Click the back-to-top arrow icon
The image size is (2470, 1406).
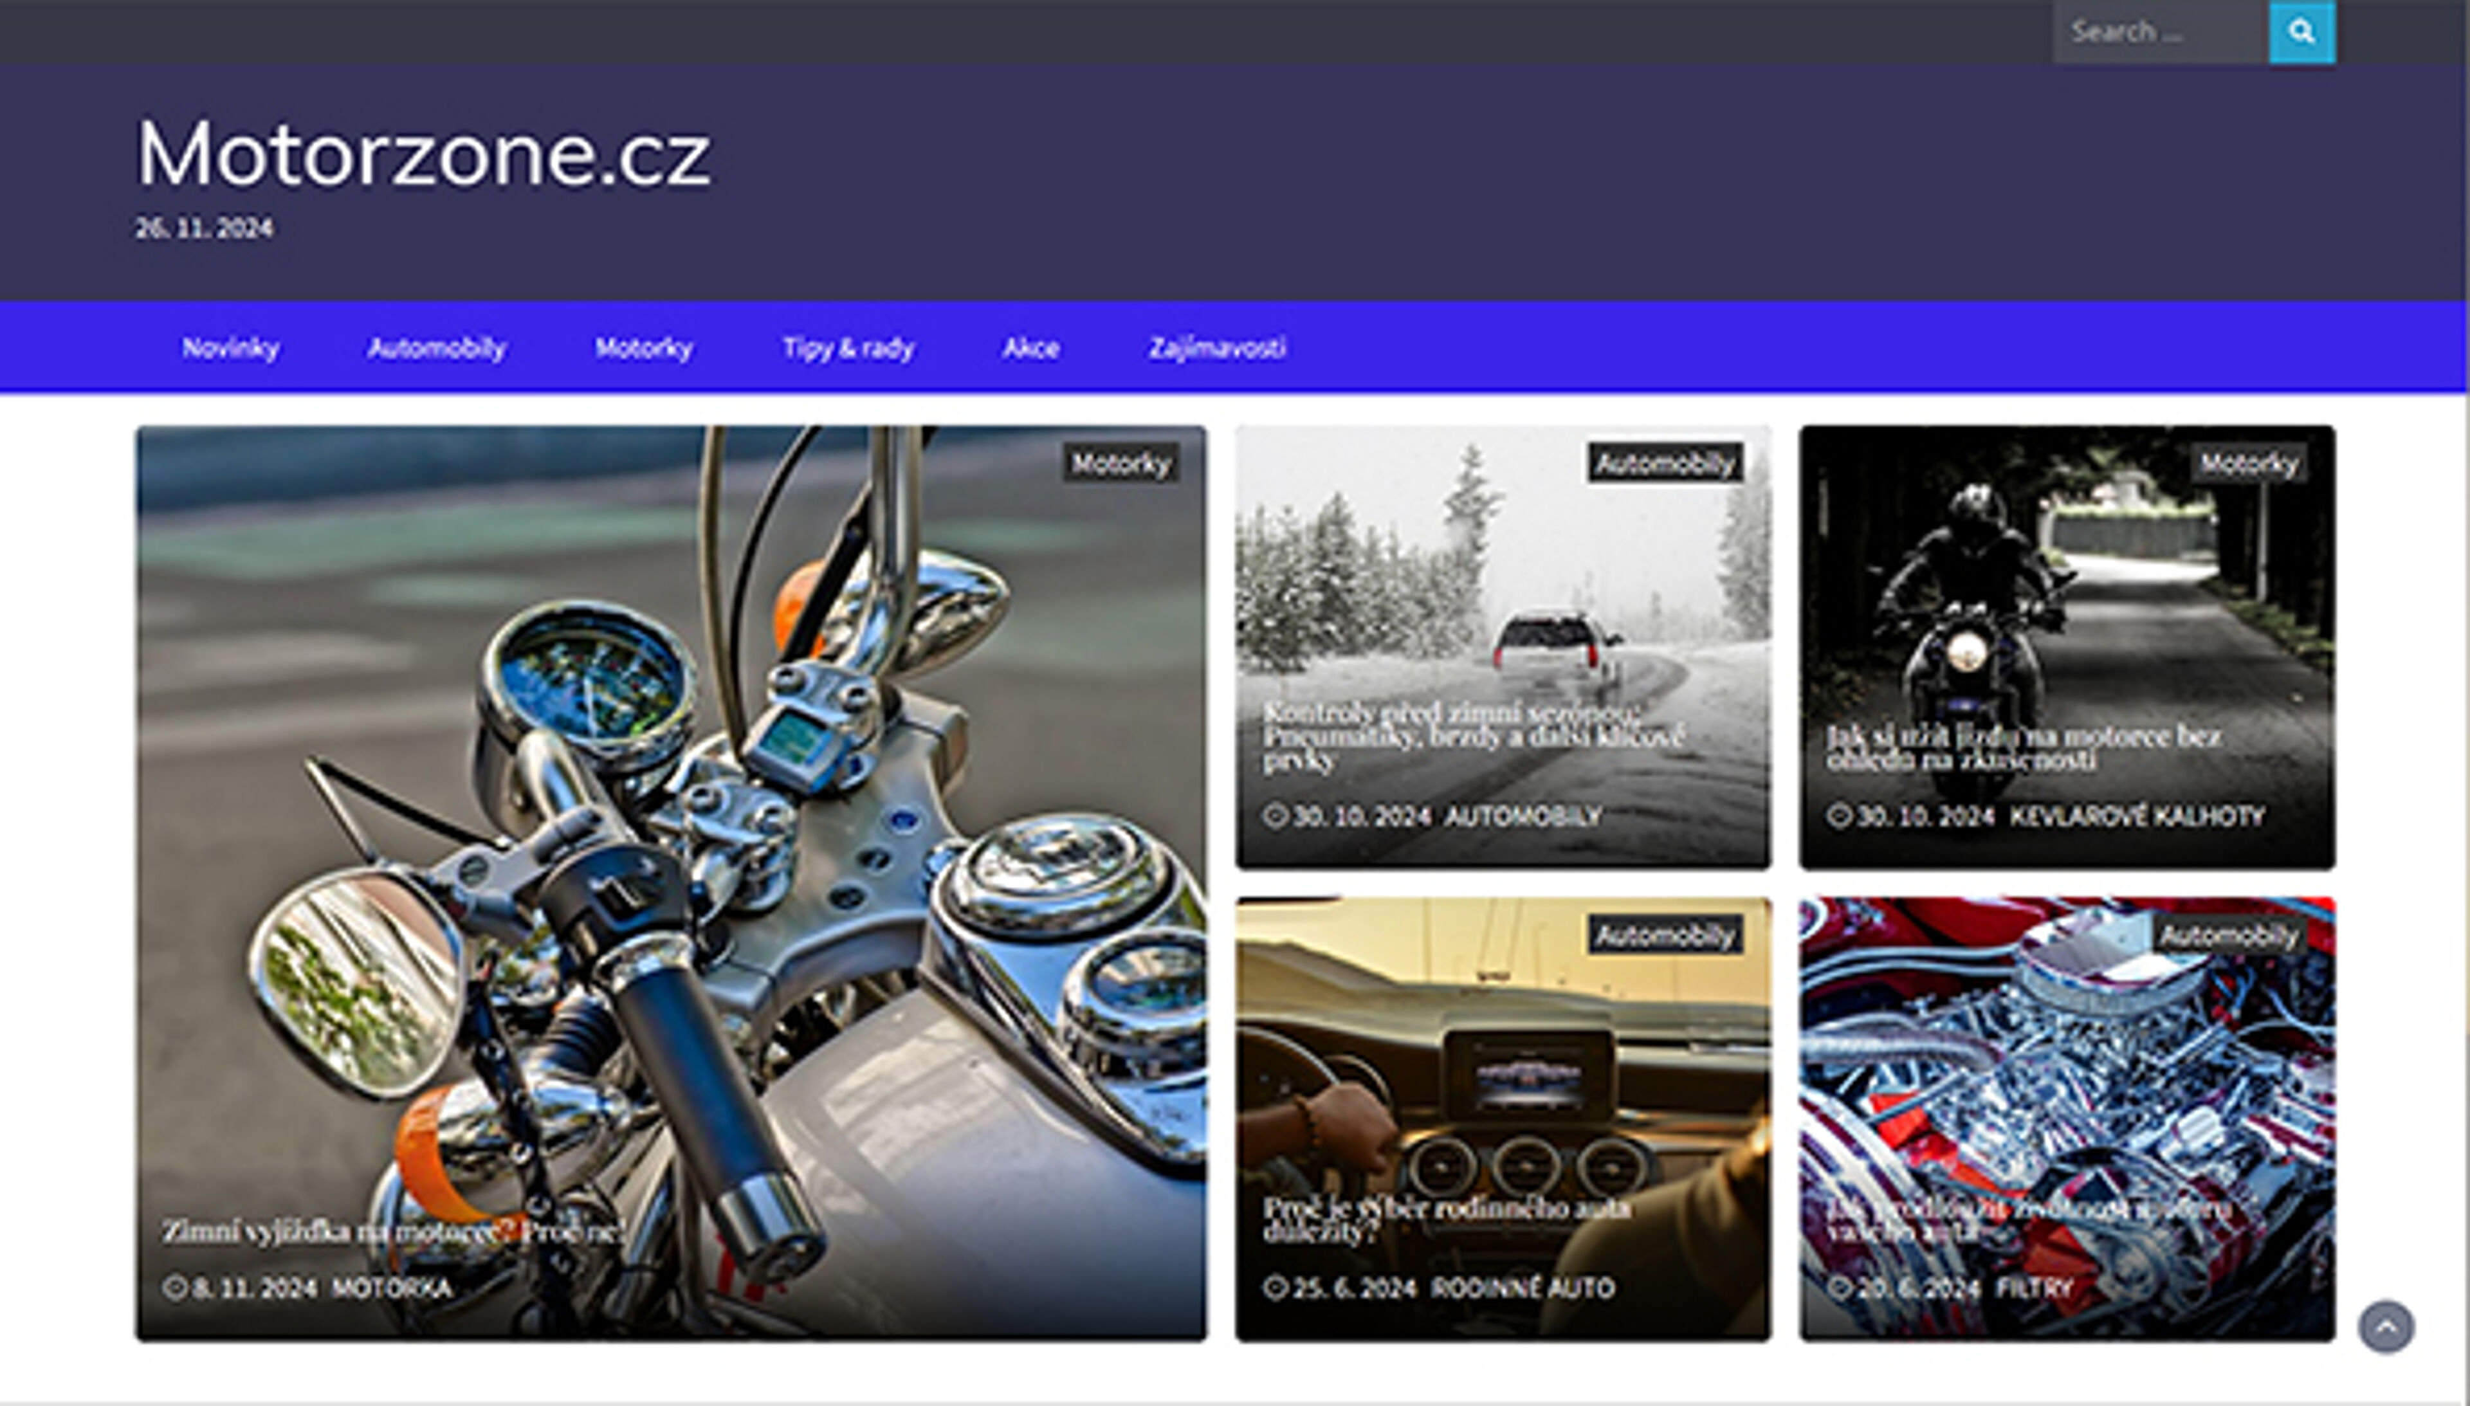[x=2386, y=1326]
